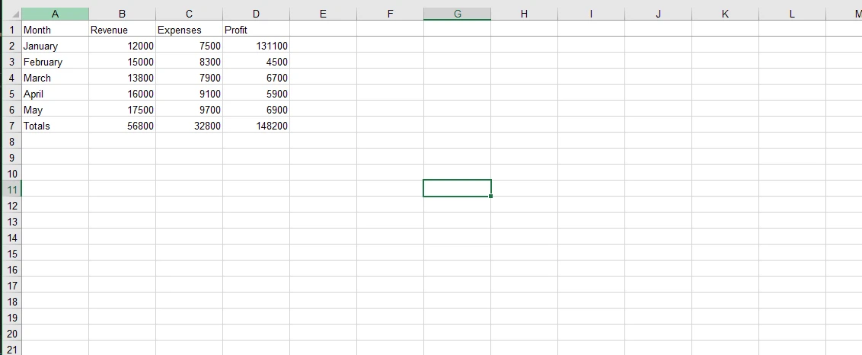Select the total profit cell 148200

pos(256,126)
